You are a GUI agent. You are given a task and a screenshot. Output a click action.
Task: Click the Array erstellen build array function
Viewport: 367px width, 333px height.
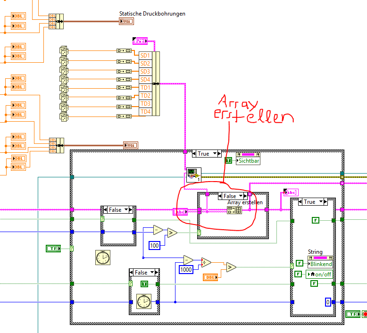click(x=234, y=210)
